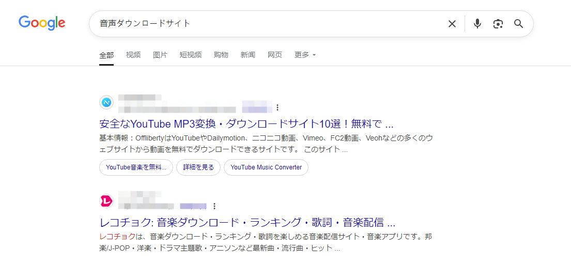The width and height of the screenshot is (571, 263).
Task: Click the YouTube Music Converter chip
Action: pyautogui.click(x=266, y=167)
